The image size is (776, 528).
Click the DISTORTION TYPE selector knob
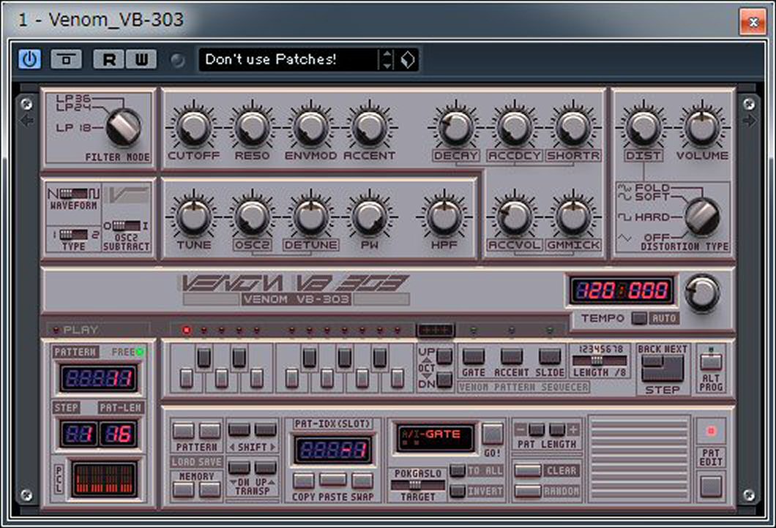pos(702,216)
